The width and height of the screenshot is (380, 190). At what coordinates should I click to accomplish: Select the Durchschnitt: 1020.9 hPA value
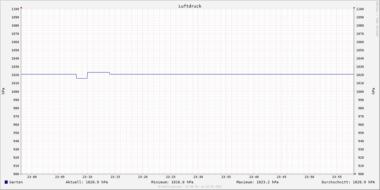(348, 182)
